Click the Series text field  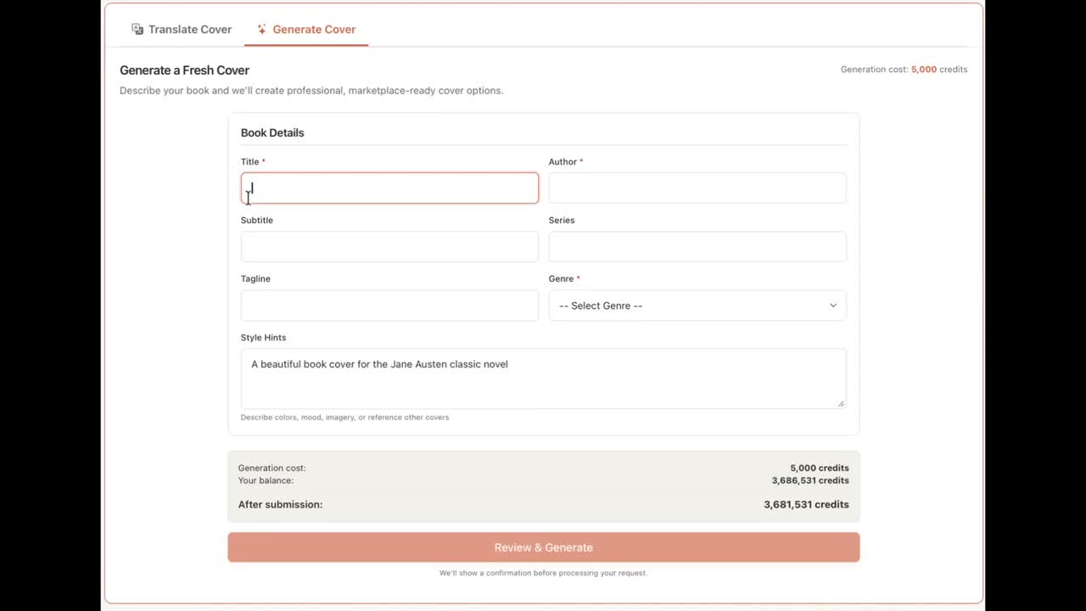(697, 247)
